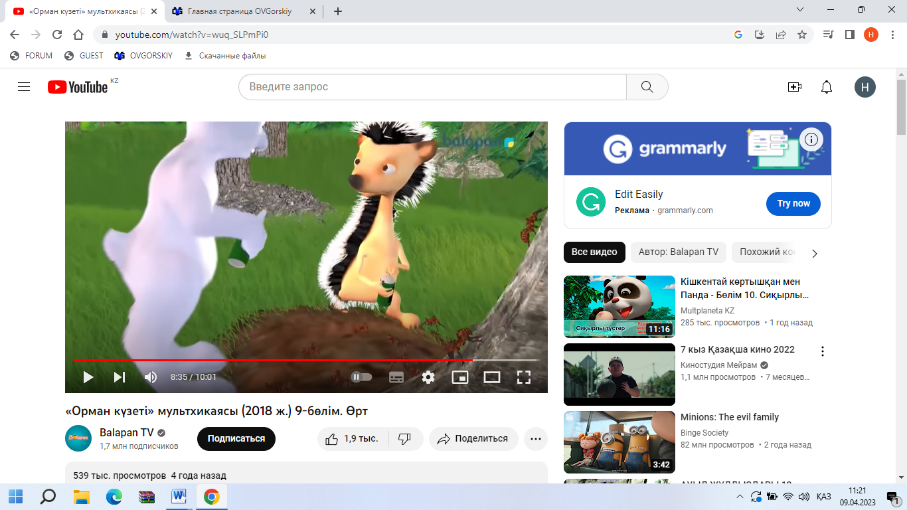This screenshot has height=510, width=907.
Task: Open the grammarly.com ad link
Action: (x=685, y=211)
